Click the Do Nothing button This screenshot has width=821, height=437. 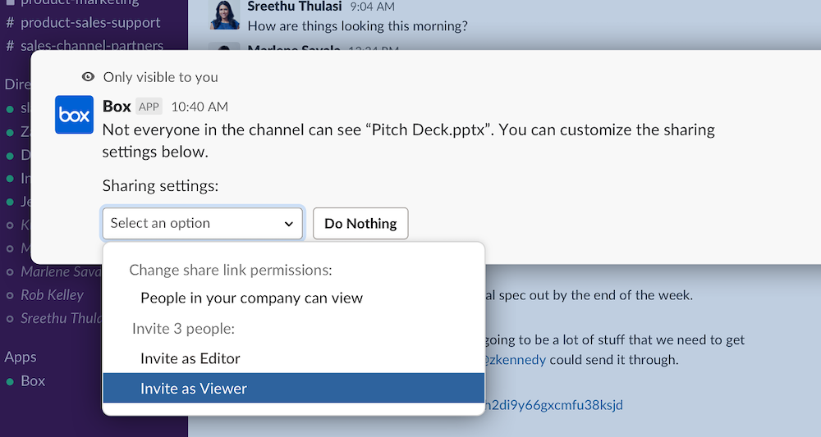pyautogui.click(x=360, y=223)
